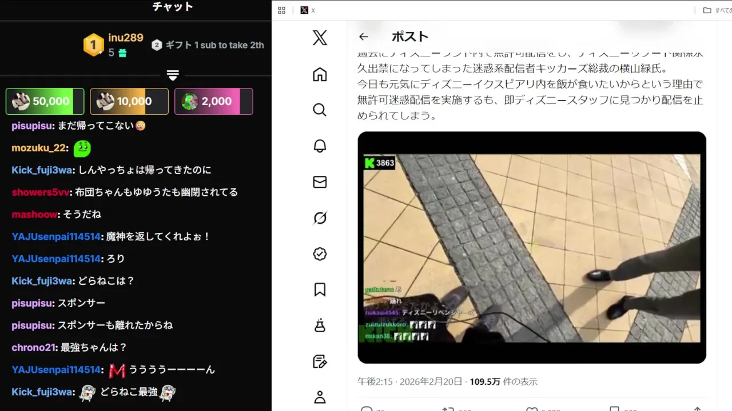Select the 2,000 pink goal button
Image resolution: width=732 pixels, height=411 pixels.
click(214, 102)
